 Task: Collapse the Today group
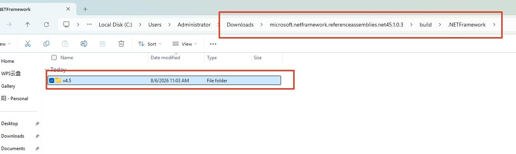tap(46, 70)
